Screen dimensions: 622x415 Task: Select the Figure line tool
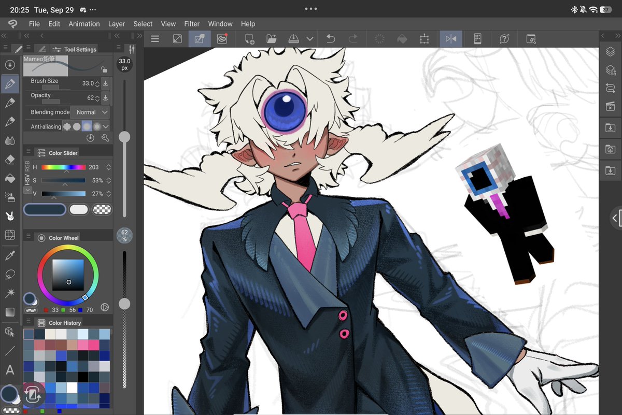pos(9,351)
